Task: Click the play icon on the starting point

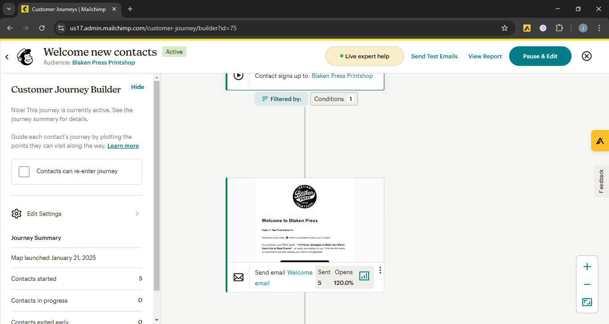Action: pos(239,76)
